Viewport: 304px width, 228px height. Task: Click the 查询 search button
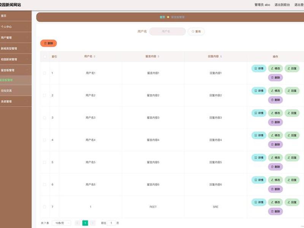(196, 32)
